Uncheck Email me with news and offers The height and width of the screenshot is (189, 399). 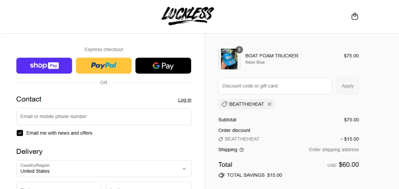point(20,133)
